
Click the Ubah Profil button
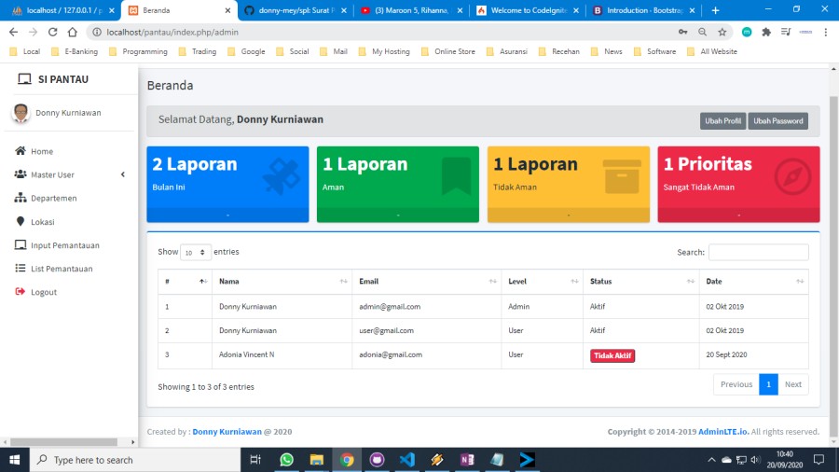pos(722,121)
